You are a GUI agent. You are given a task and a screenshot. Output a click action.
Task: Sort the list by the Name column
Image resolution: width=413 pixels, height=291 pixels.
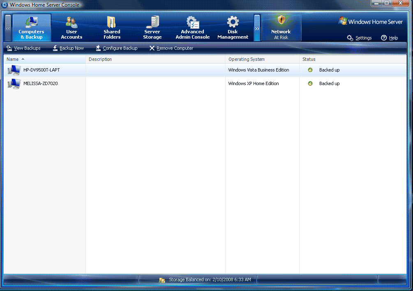(x=45, y=59)
